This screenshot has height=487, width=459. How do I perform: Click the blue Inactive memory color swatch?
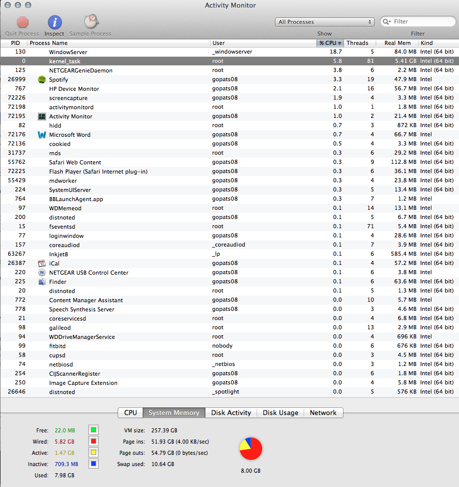tap(94, 464)
